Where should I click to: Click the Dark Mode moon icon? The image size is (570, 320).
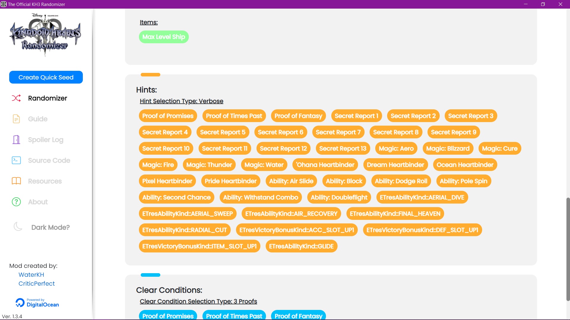coord(18,226)
